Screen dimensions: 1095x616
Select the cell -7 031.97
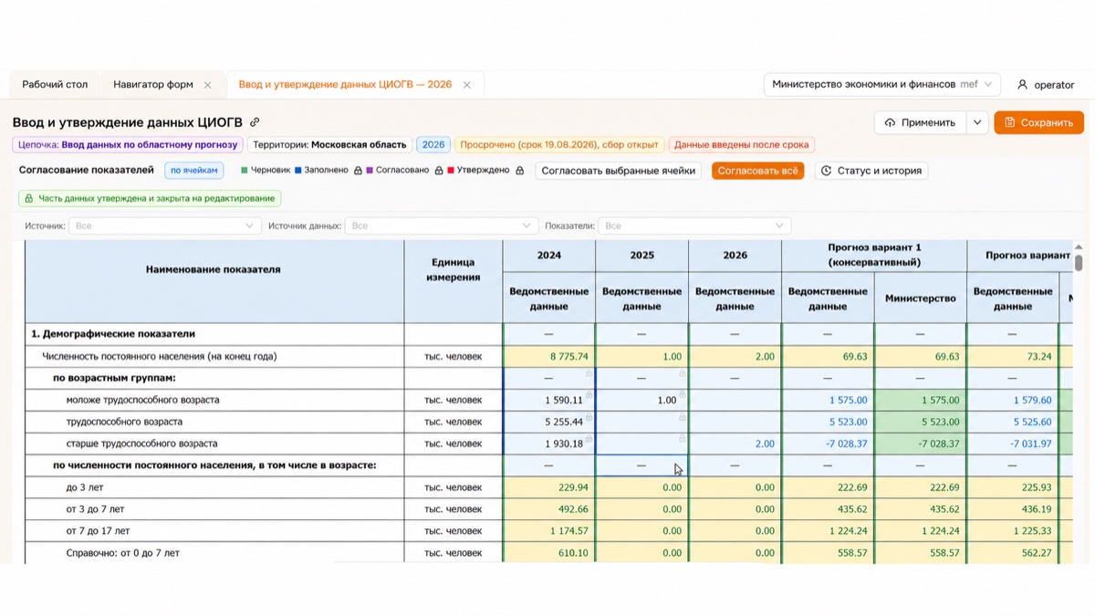tap(1013, 444)
